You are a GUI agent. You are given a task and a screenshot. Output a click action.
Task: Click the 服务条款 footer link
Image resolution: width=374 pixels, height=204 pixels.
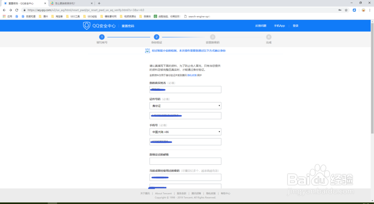pos(181,194)
